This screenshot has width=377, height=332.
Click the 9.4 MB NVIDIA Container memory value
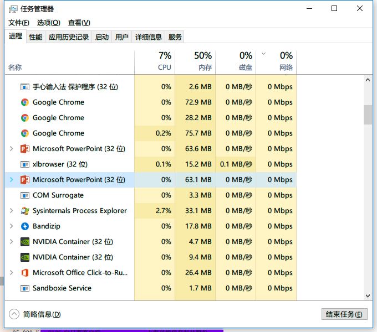(200, 257)
